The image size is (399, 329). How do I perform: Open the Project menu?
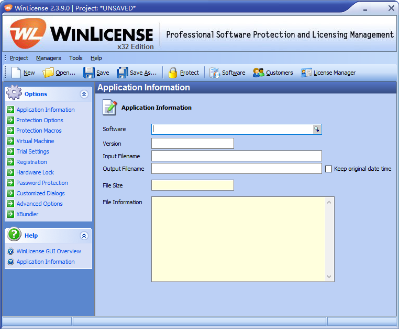point(19,58)
